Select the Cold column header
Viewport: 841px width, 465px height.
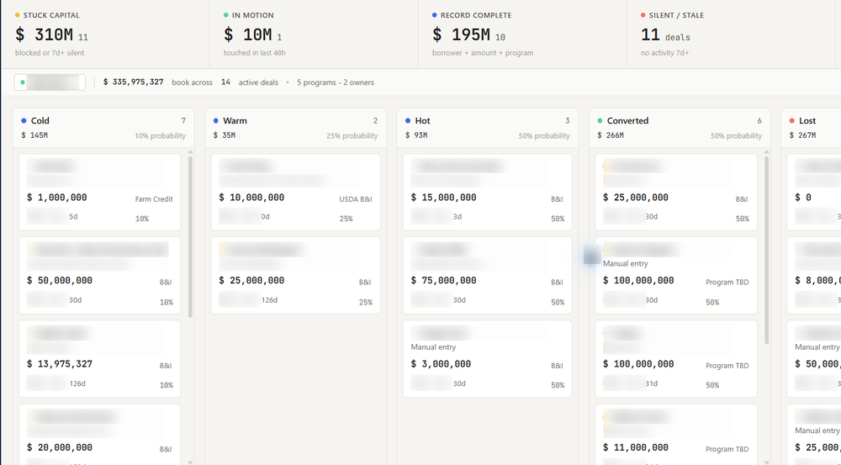pyautogui.click(x=103, y=128)
